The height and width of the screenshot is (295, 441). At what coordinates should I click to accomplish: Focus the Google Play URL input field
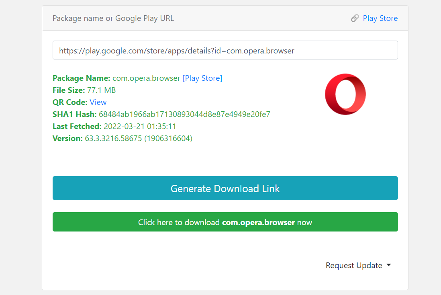pyautogui.click(x=225, y=50)
